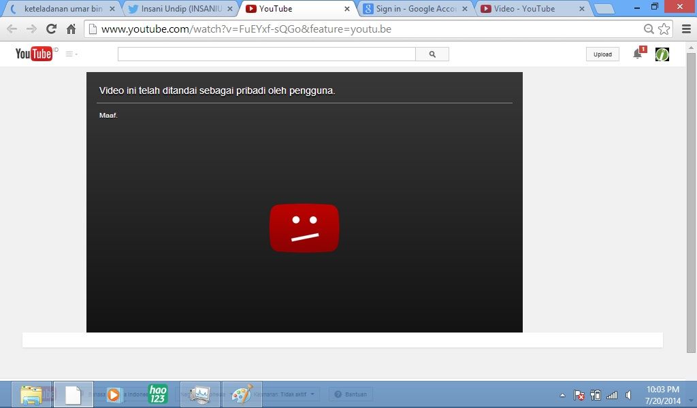Open the YouTube guide menu
This screenshot has width=697, height=408.
point(71,54)
